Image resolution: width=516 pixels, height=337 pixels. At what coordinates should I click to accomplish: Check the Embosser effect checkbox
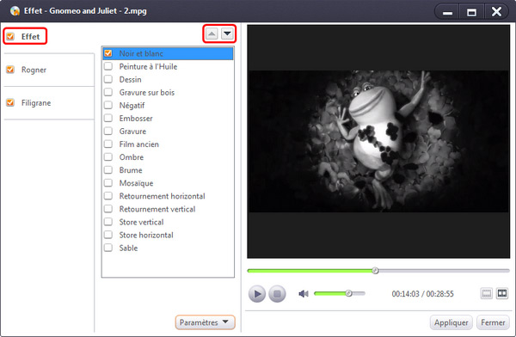coord(108,118)
